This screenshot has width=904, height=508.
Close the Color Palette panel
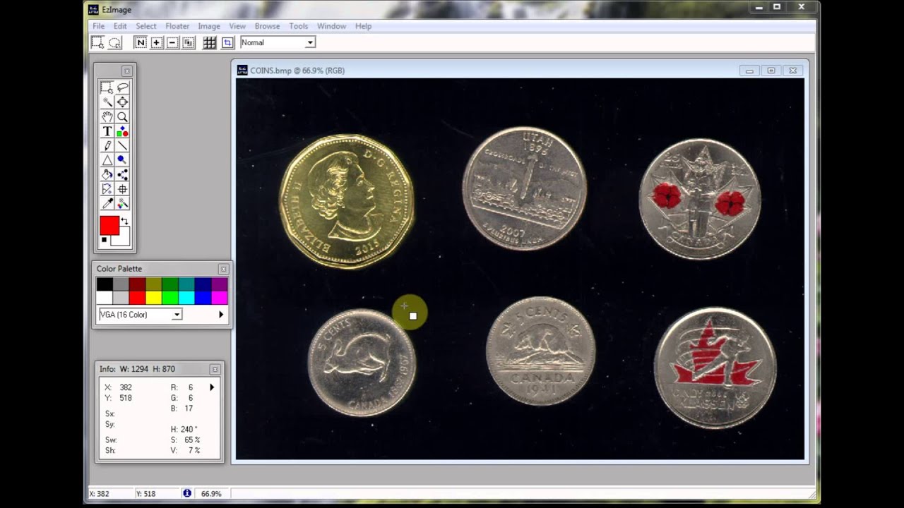tap(223, 269)
